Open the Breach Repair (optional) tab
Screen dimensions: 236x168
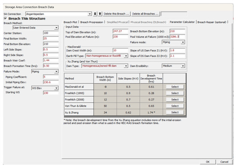(x=212, y=22)
